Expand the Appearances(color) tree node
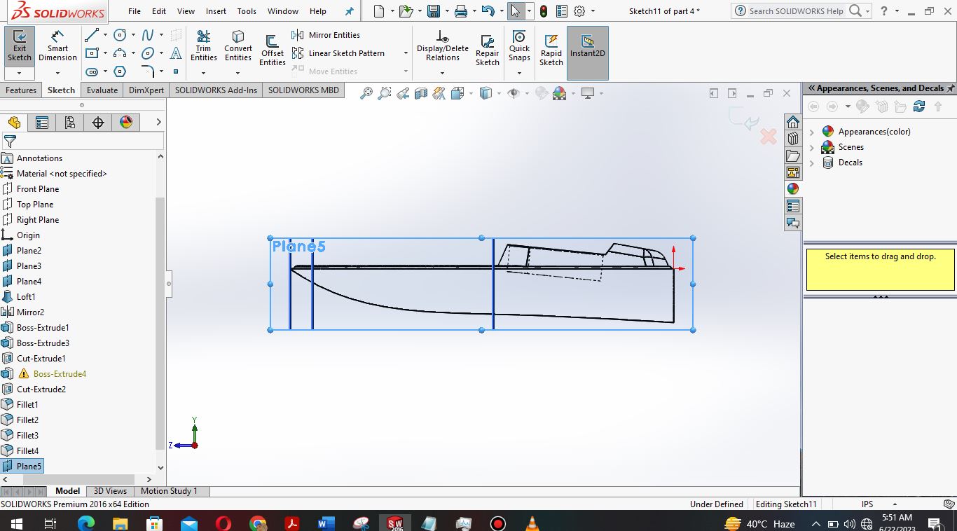Viewport: 957px width, 531px height. point(812,132)
